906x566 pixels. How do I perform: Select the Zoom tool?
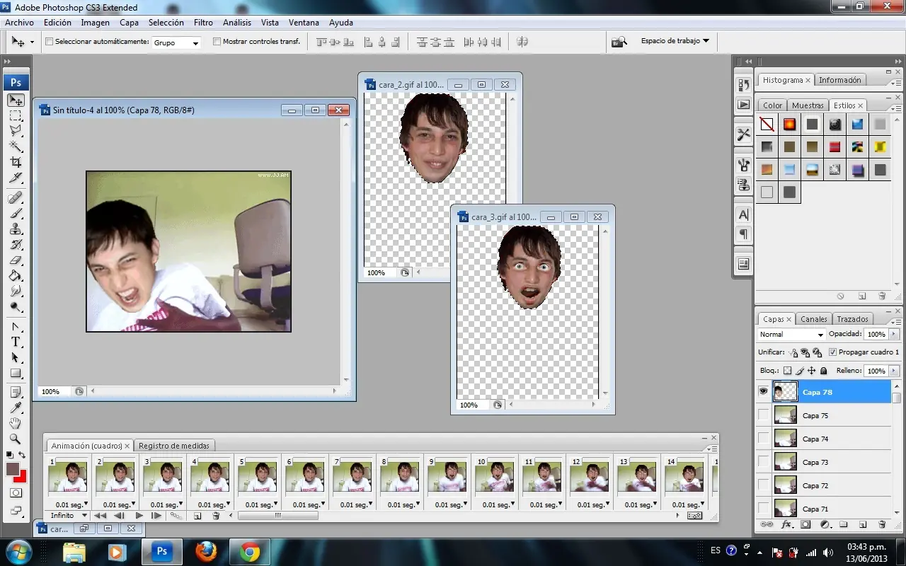click(x=16, y=439)
